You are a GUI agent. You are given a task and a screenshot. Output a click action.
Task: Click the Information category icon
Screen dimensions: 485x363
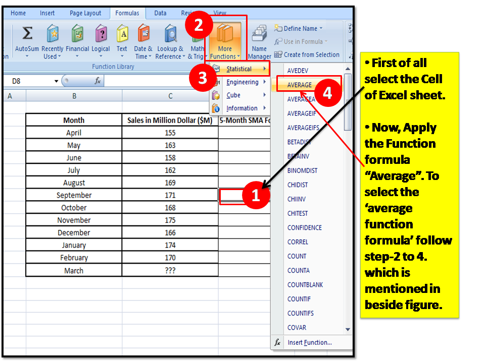pos(216,108)
